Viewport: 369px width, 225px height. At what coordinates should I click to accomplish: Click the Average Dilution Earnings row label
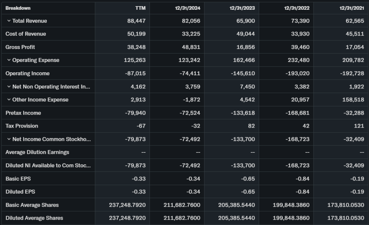(x=37, y=152)
